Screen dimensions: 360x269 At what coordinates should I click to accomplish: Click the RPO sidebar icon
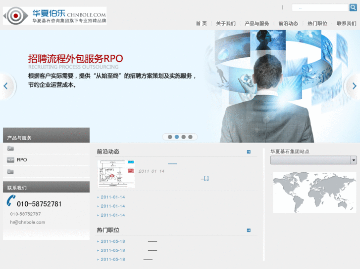10,160
